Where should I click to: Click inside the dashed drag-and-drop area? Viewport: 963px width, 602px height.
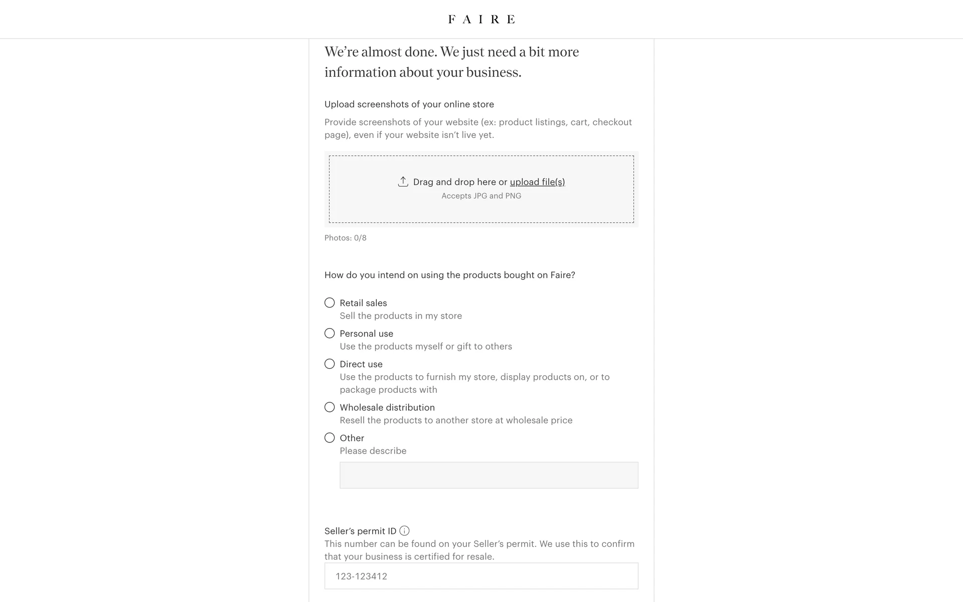point(481,211)
